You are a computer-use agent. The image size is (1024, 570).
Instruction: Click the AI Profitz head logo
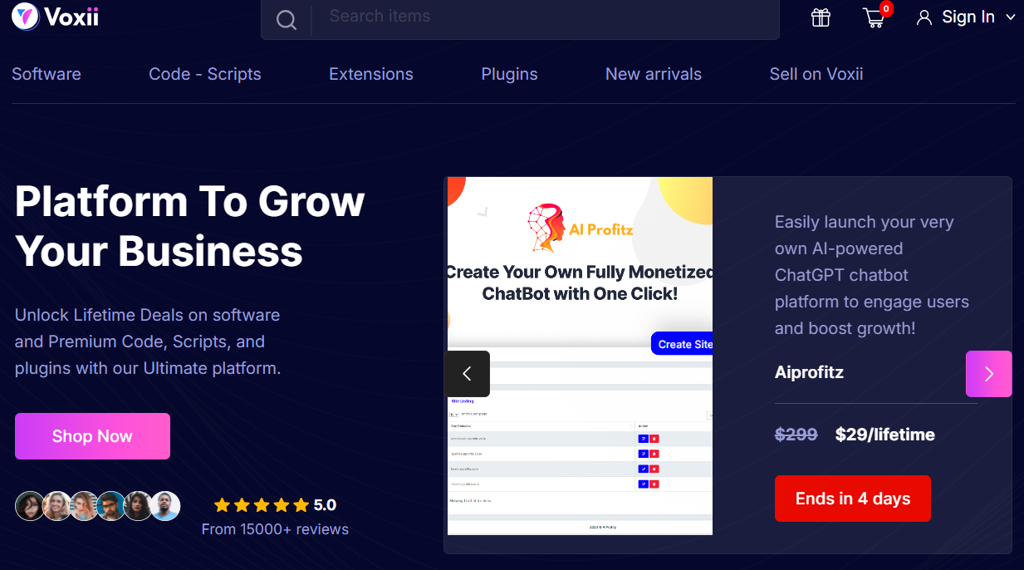[x=546, y=228]
